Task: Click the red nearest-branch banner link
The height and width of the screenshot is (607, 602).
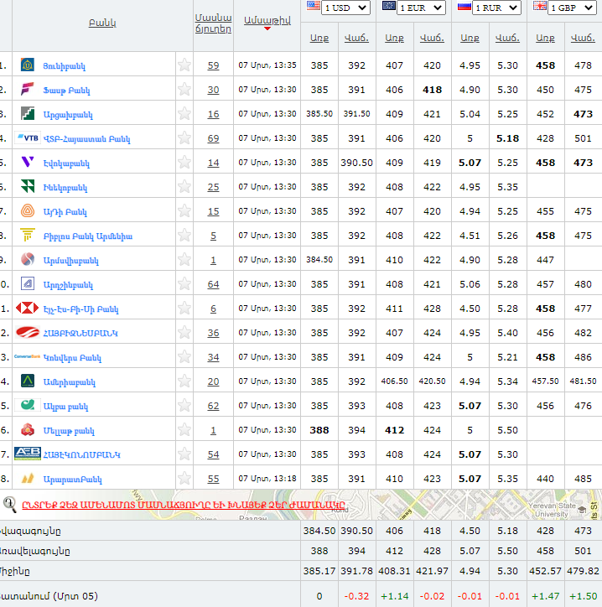Action: [184, 505]
